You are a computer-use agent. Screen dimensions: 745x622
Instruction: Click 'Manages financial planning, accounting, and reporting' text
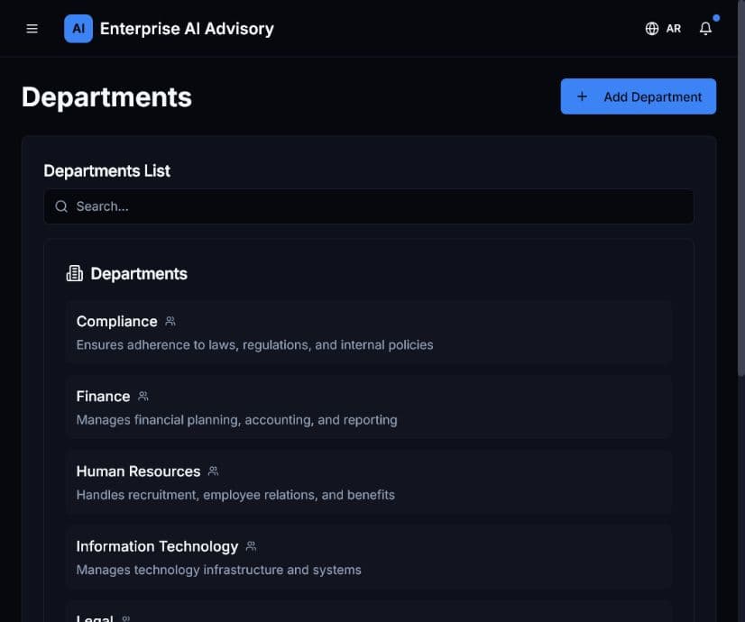(236, 420)
